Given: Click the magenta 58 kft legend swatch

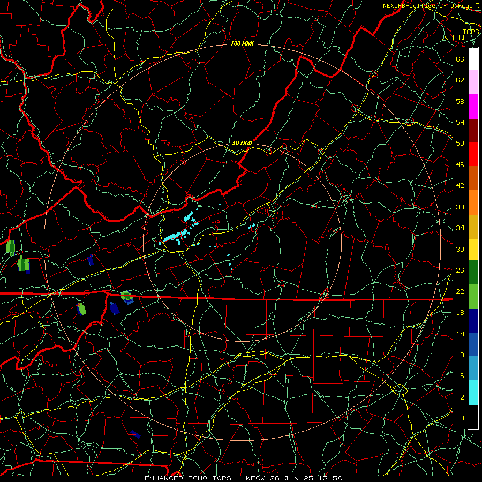Looking at the screenshot, I should click(x=473, y=107).
